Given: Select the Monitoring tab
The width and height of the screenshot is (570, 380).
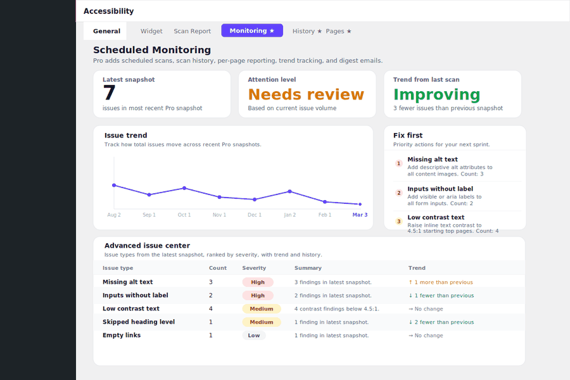Looking at the screenshot, I should coord(252,30).
